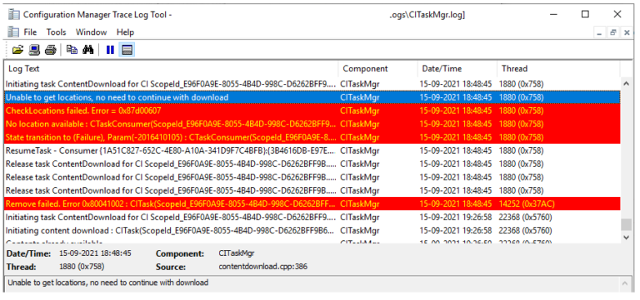
Task: Click the Open on Server computer icon
Action: (x=34, y=50)
